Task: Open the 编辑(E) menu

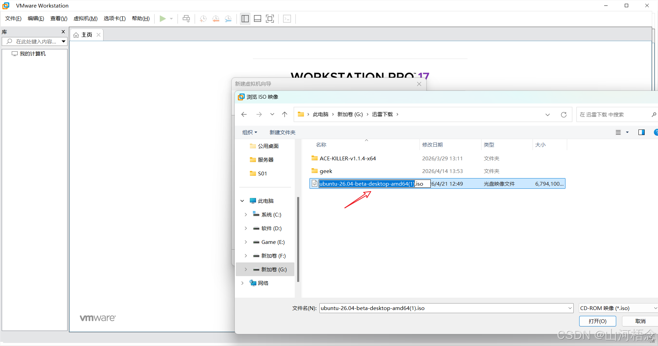Action: click(36, 18)
